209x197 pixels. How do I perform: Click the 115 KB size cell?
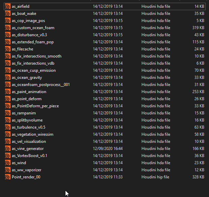198,42
